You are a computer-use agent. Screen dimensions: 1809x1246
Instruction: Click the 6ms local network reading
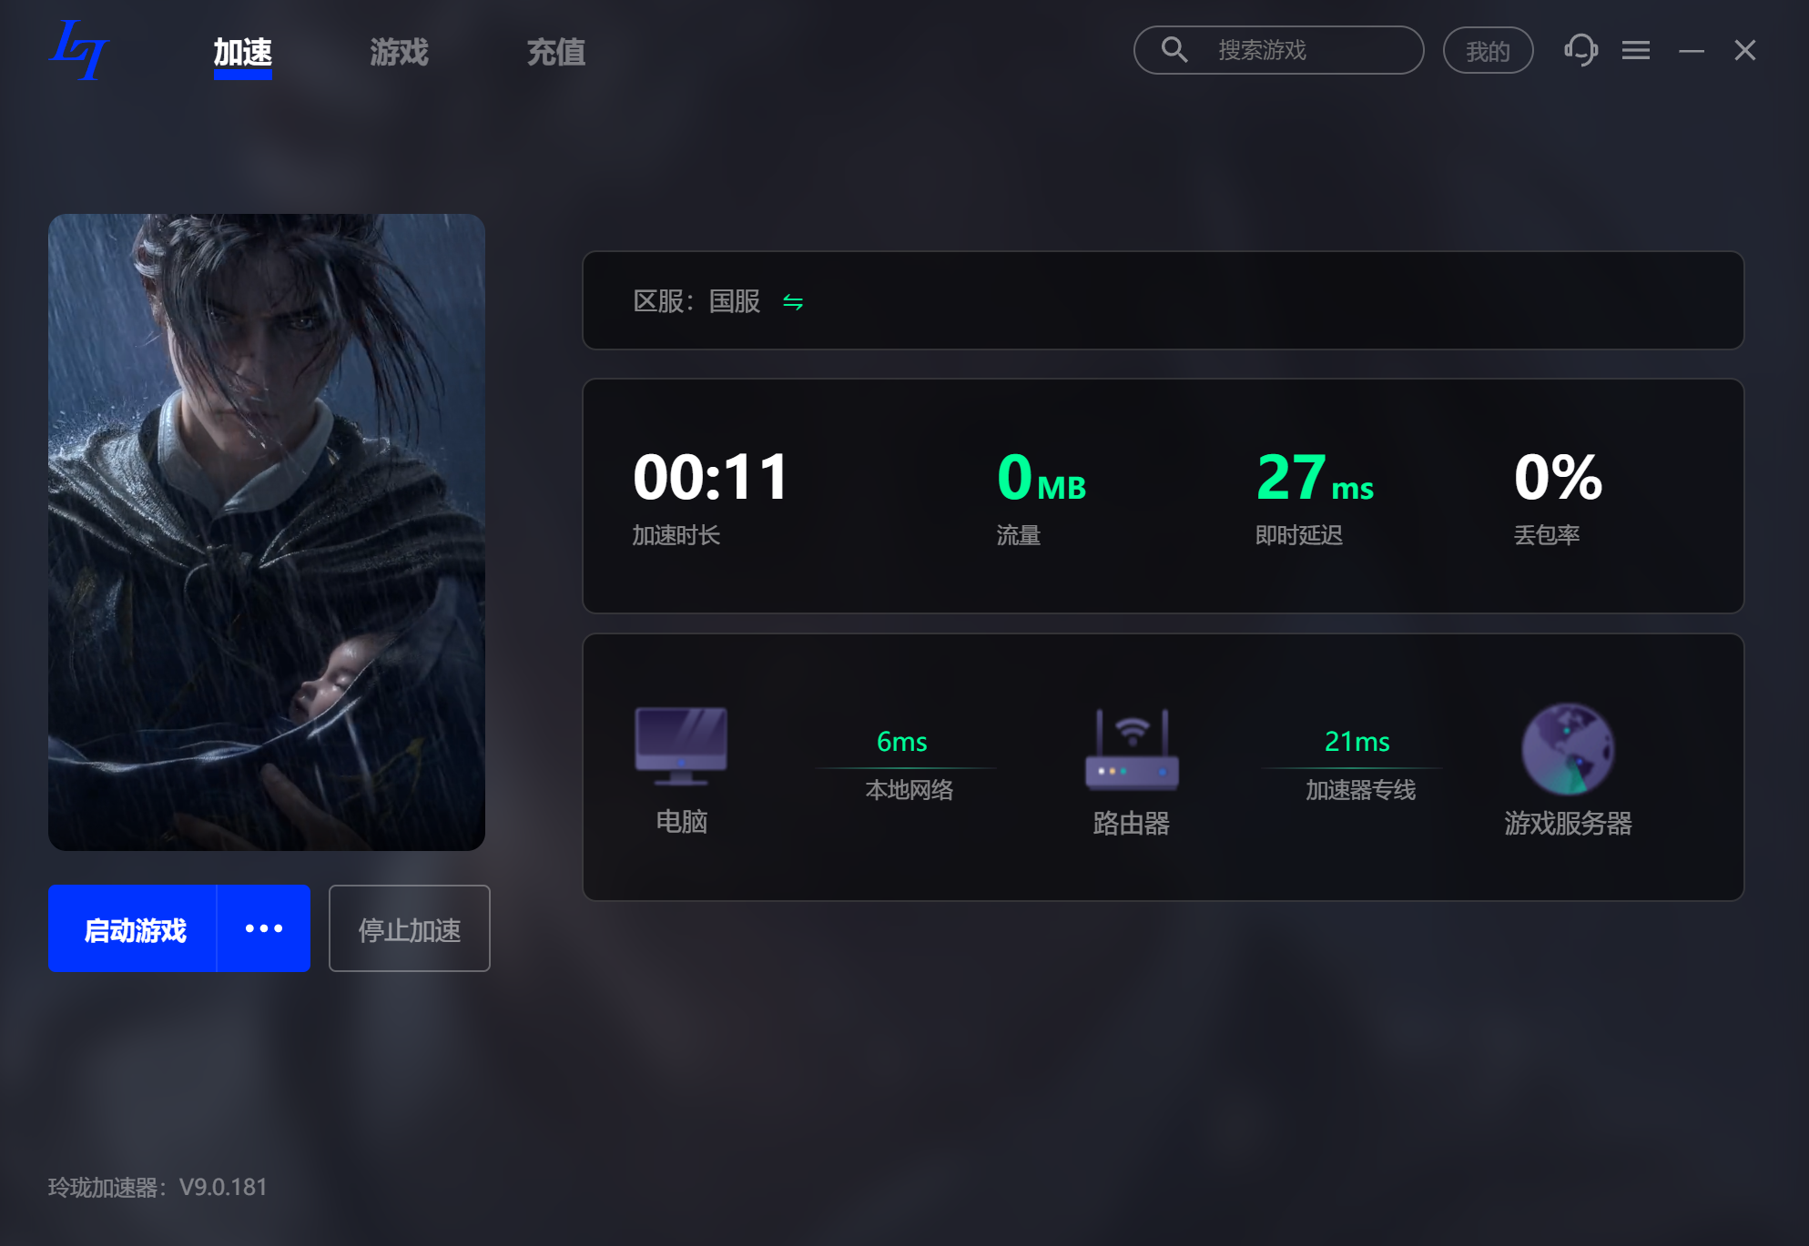click(902, 742)
